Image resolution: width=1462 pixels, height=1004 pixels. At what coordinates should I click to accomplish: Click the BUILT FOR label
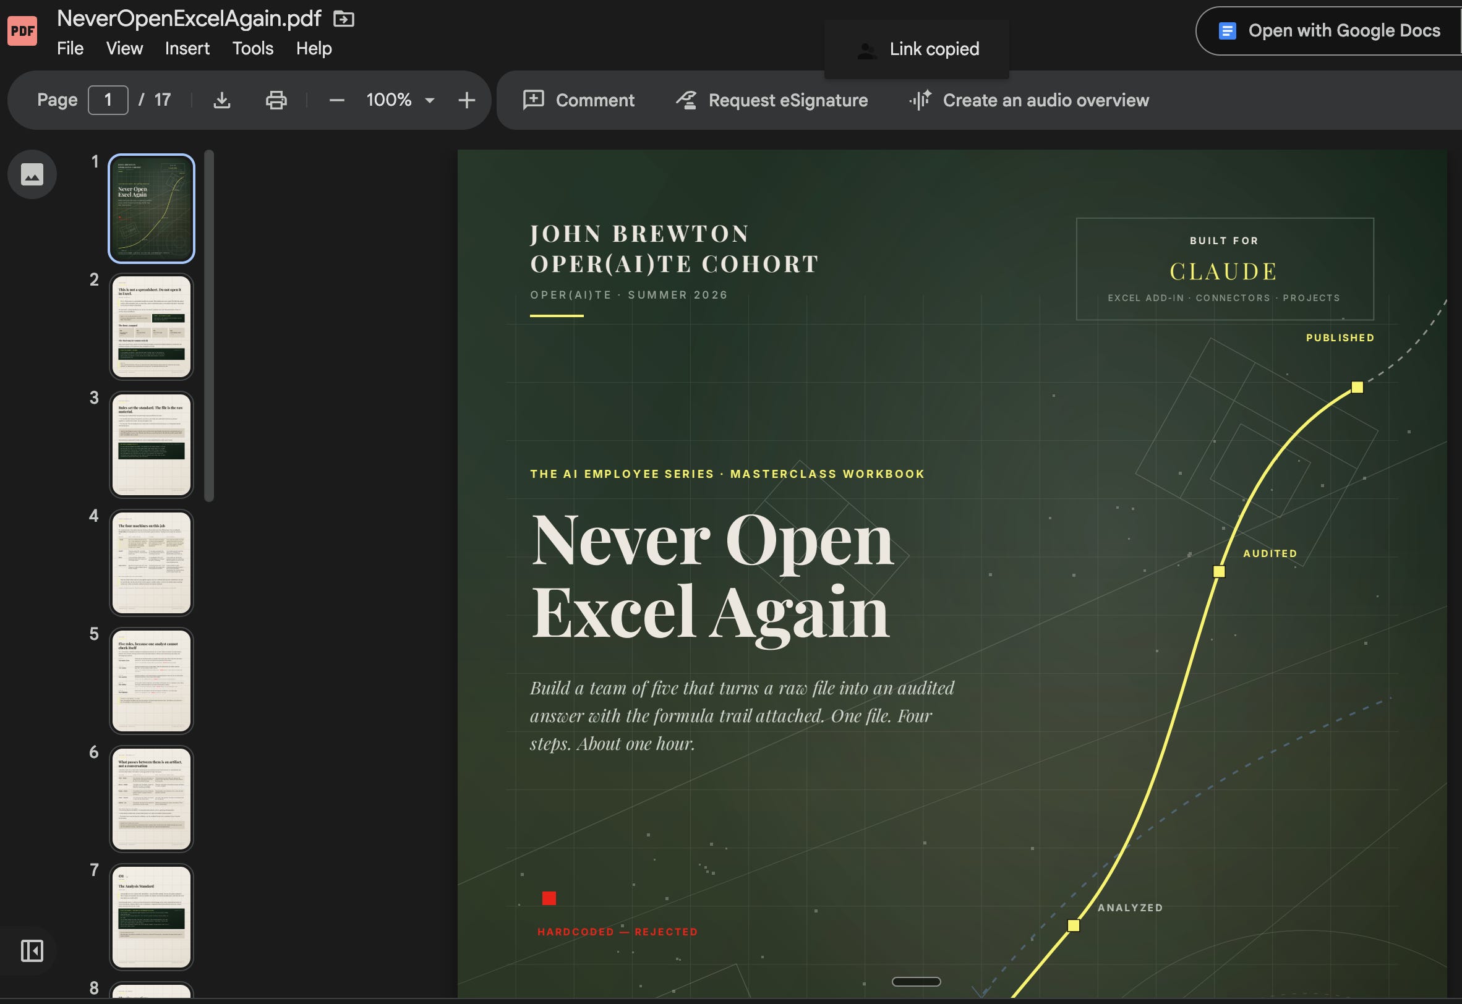(1224, 241)
